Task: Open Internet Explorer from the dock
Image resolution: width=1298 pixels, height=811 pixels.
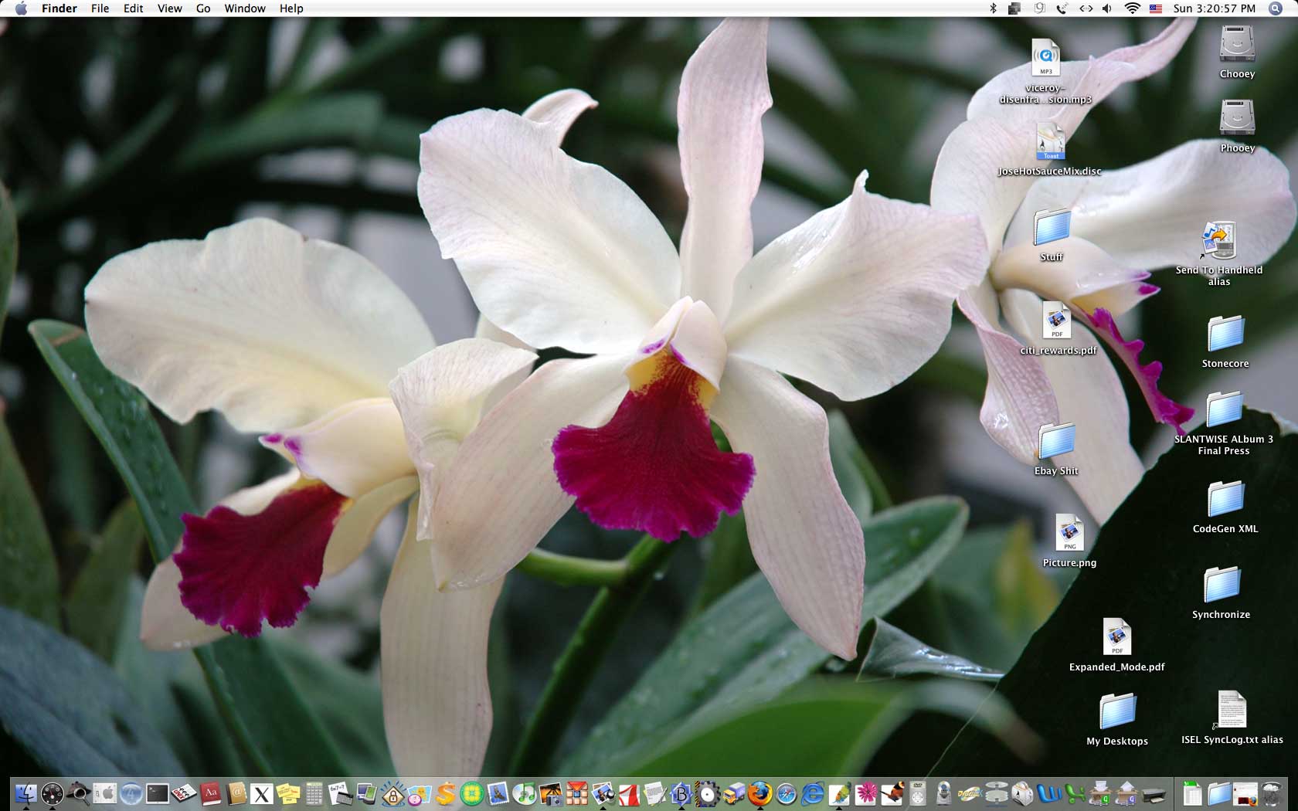Action: [x=813, y=793]
